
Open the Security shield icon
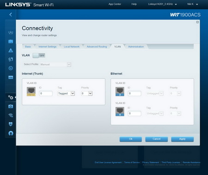tap(11, 124)
